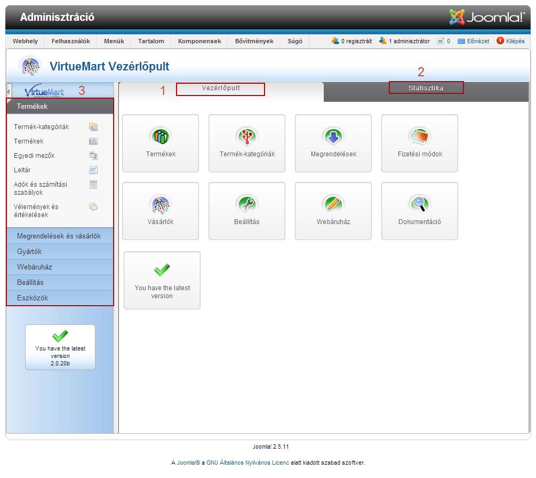The width and height of the screenshot is (536, 478).
Task: Click the messages count icon
Action: (441, 41)
